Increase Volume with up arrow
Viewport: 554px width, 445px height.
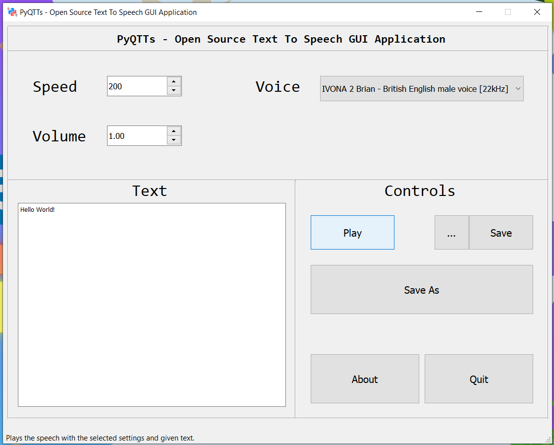pyautogui.click(x=174, y=131)
